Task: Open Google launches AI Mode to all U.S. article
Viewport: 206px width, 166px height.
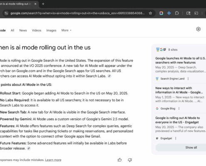Action: [180, 60]
